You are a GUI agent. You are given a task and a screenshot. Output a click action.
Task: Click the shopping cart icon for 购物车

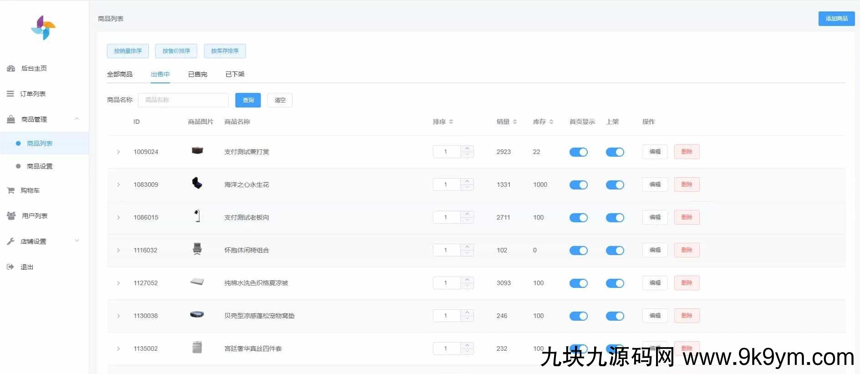[11, 190]
